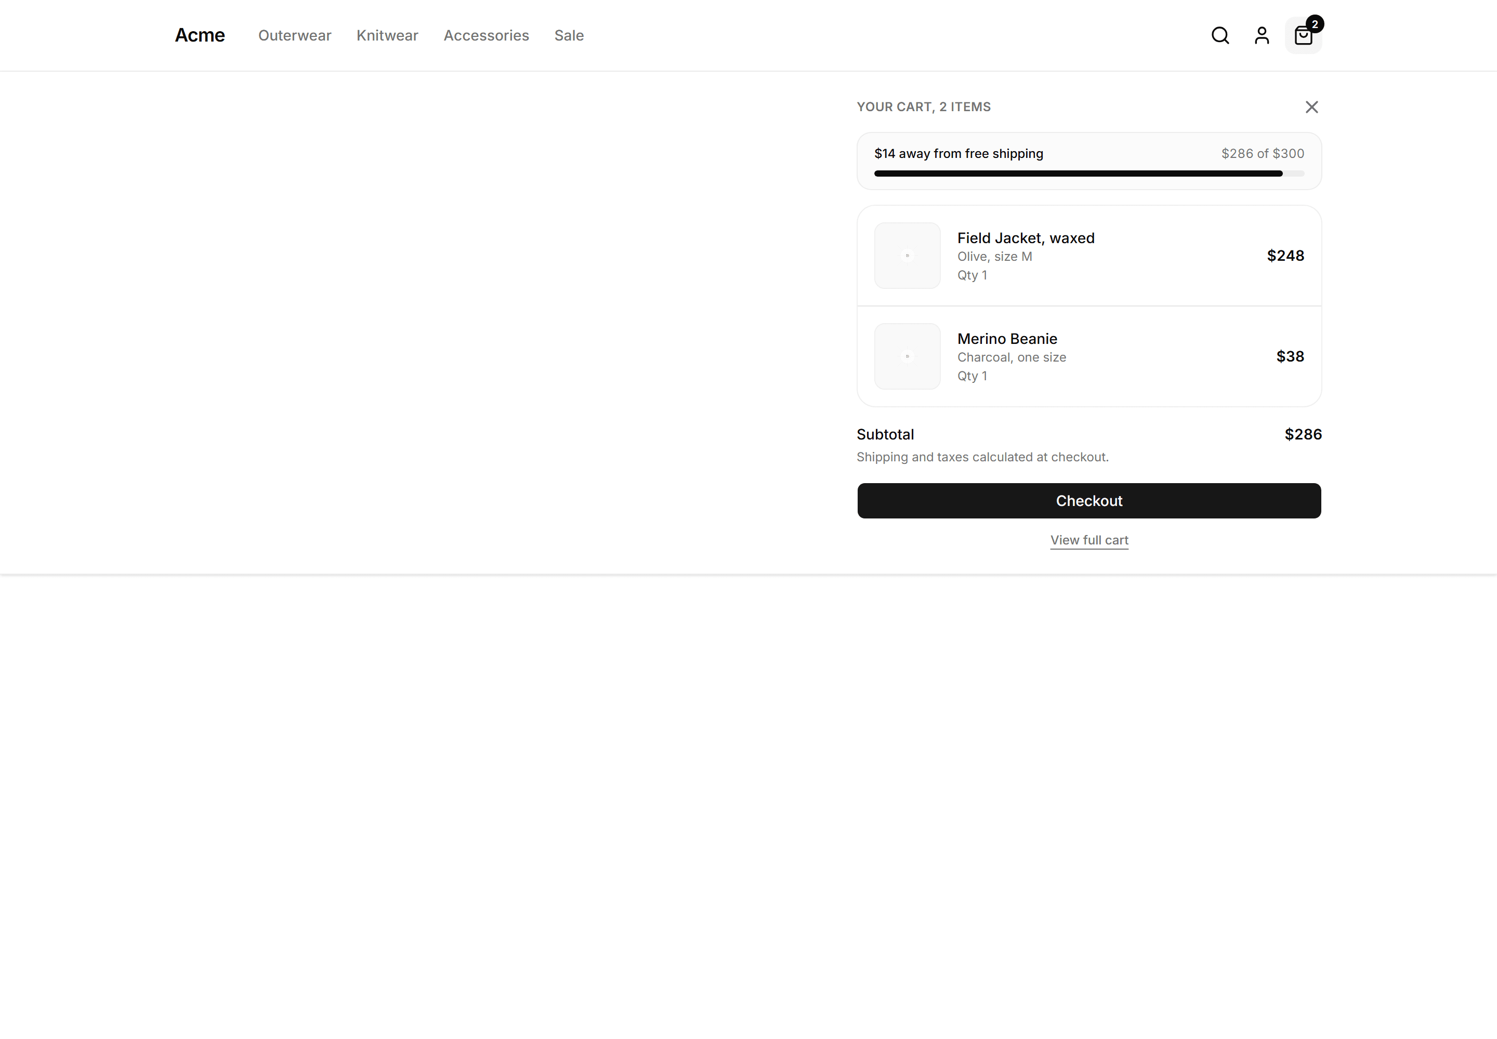1497x1039 pixels.
Task: Click the $286 of $300 label
Action: click(x=1262, y=154)
